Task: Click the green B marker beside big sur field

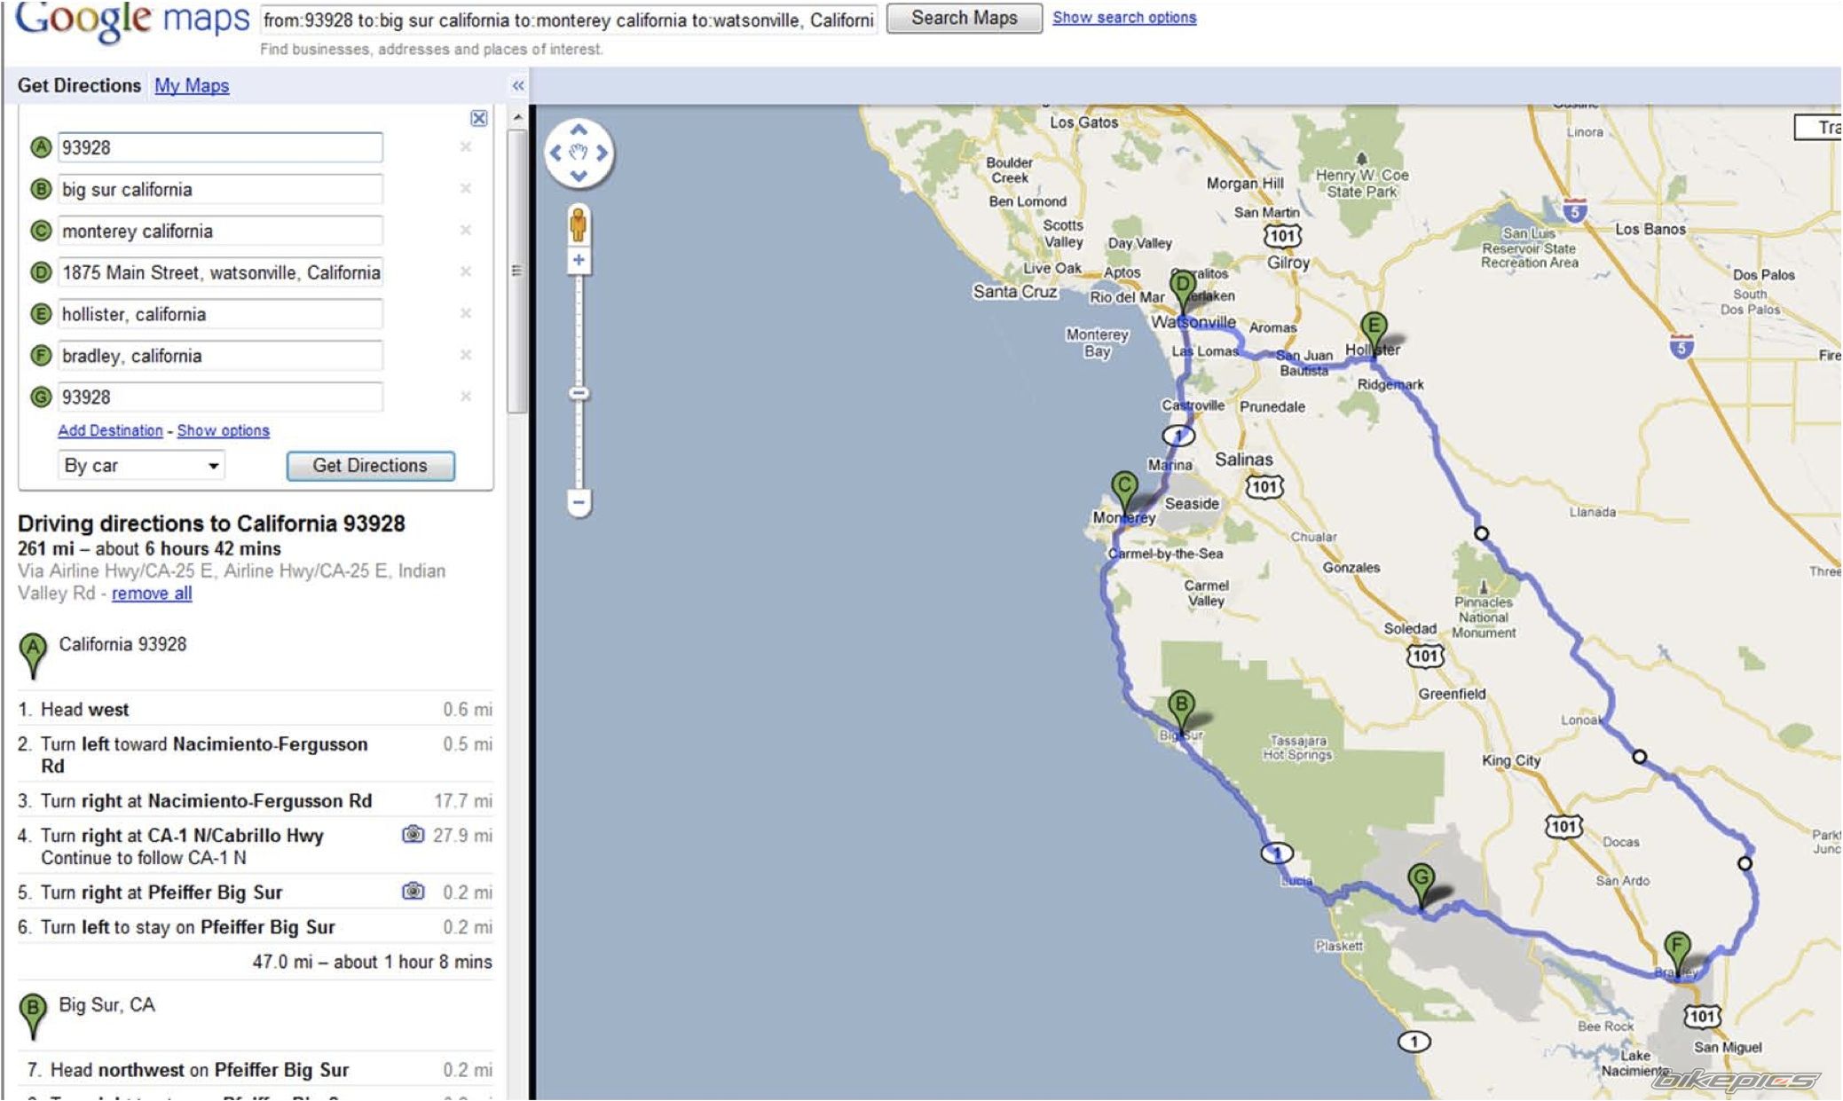Action: tap(41, 189)
